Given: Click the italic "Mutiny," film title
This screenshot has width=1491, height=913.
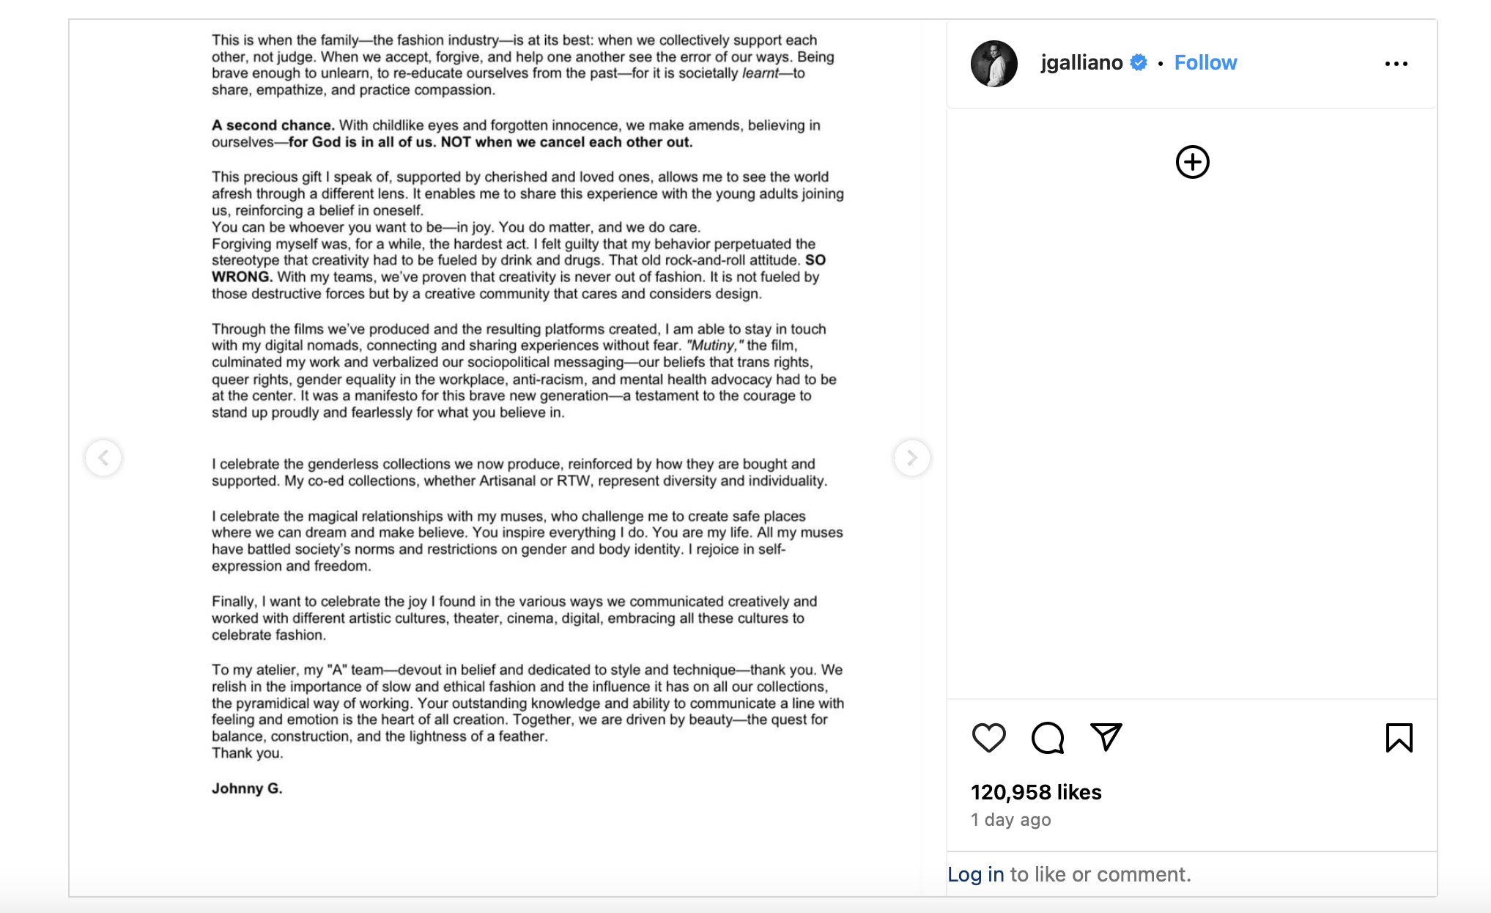Looking at the screenshot, I should tap(714, 345).
